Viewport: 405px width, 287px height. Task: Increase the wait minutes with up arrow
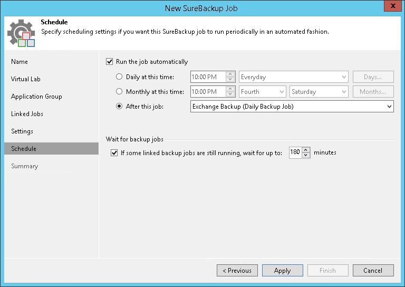coord(306,150)
